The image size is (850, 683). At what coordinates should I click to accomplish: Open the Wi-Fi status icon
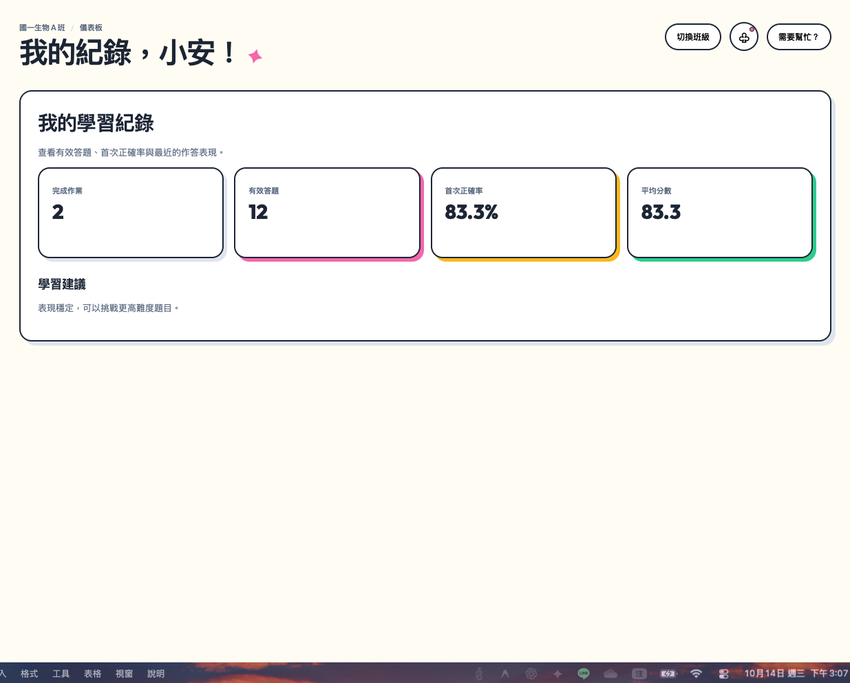click(x=696, y=673)
